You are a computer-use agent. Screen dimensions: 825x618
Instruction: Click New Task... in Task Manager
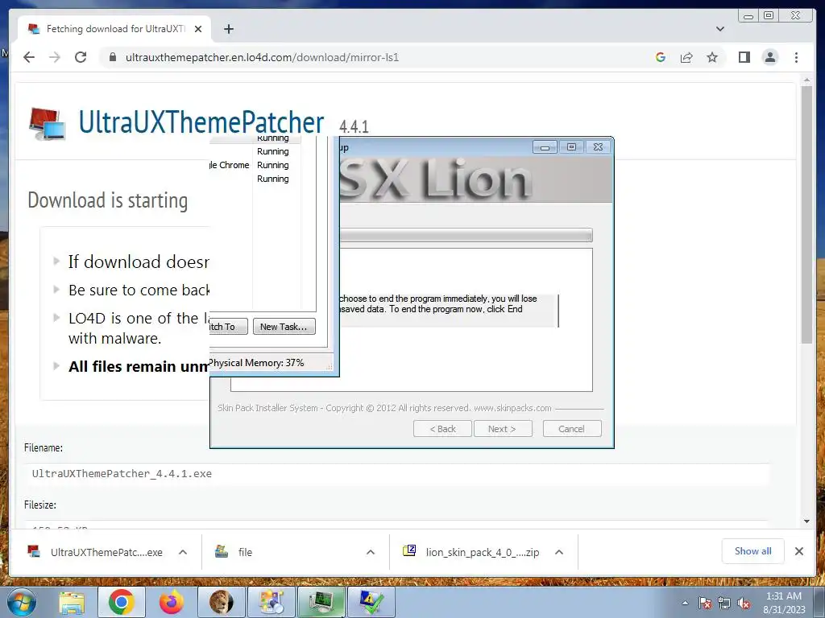click(x=284, y=327)
